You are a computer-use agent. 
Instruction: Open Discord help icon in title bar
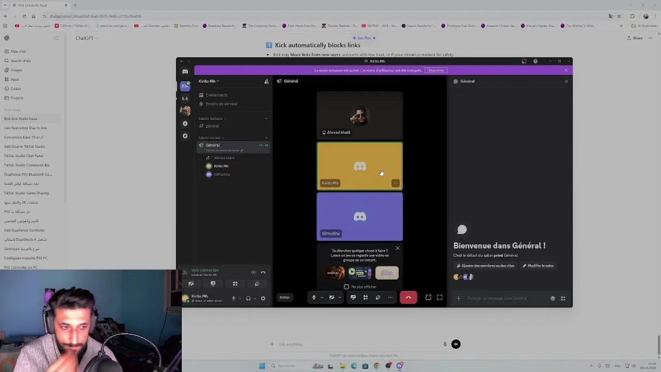[x=536, y=61]
